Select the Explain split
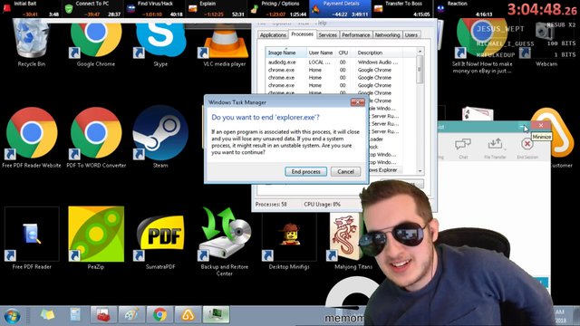This screenshot has height=326, width=580. (216, 9)
